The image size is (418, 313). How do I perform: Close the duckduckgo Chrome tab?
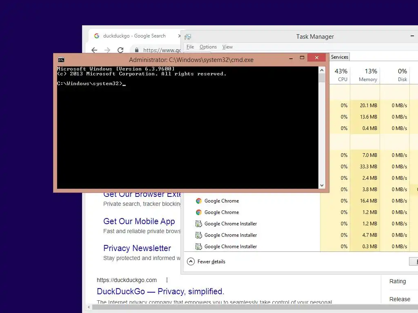coord(179,36)
